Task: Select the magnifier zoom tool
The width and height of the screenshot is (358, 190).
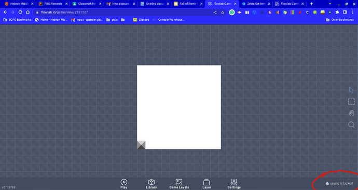Action: pos(351,125)
